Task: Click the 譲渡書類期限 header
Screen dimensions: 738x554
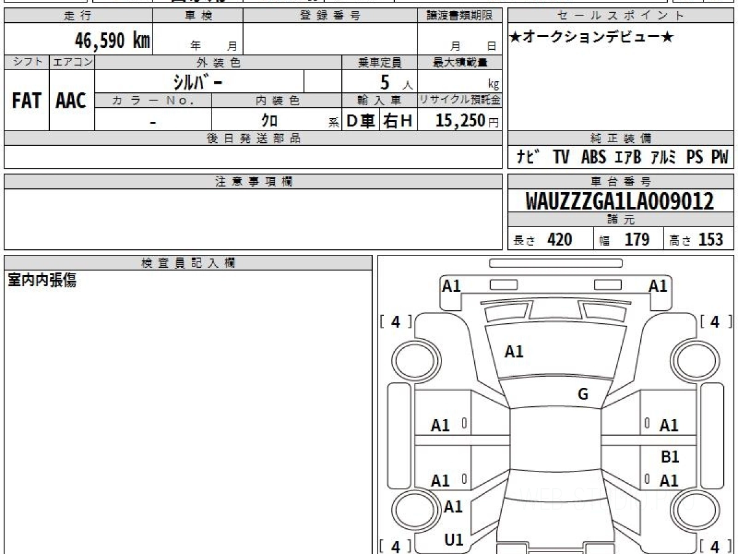Action: pyautogui.click(x=459, y=17)
